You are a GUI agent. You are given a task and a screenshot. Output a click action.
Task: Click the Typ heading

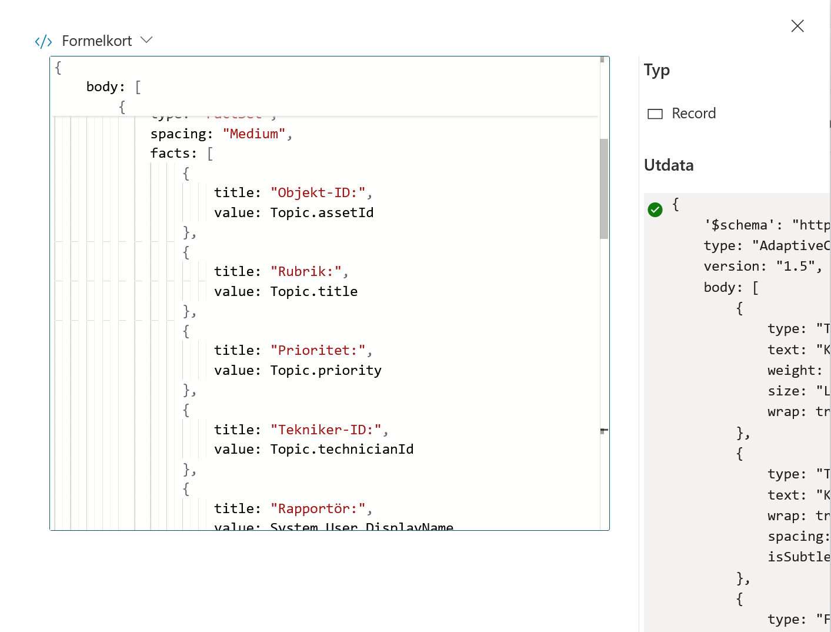[657, 71]
